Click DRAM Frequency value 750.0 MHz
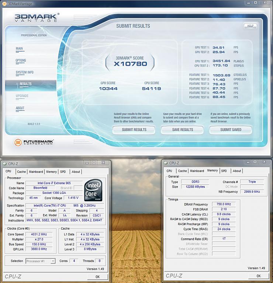This screenshot has width=273, height=283. pos(224,204)
